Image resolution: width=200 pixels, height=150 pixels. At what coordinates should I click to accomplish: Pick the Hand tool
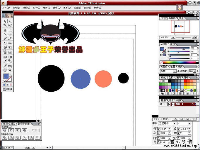pos(5,70)
